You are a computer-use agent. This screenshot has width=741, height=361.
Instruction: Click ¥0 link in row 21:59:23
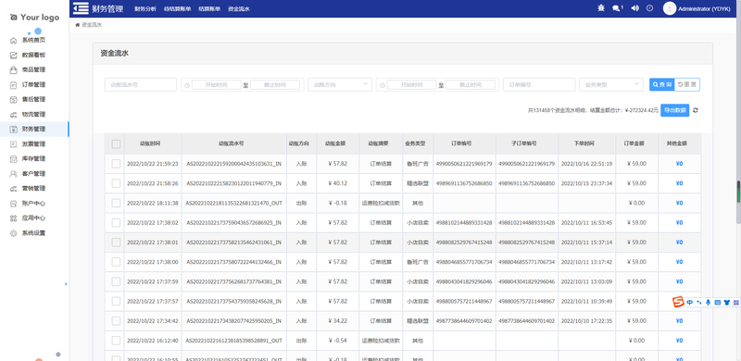pos(679,164)
